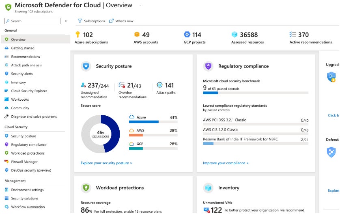Click the Attack path analysis icon
This screenshot has width=340, height=214.
[6, 65]
